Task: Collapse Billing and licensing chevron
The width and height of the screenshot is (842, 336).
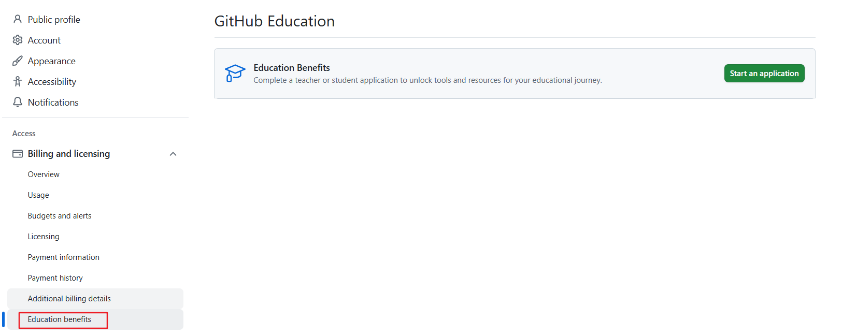Action: click(x=173, y=154)
